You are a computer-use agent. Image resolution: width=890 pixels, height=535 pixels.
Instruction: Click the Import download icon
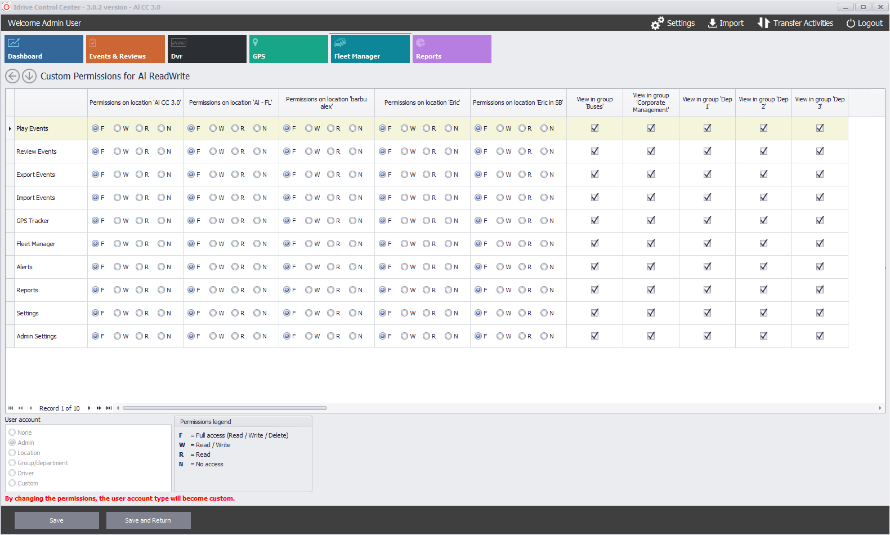tap(712, 23)
